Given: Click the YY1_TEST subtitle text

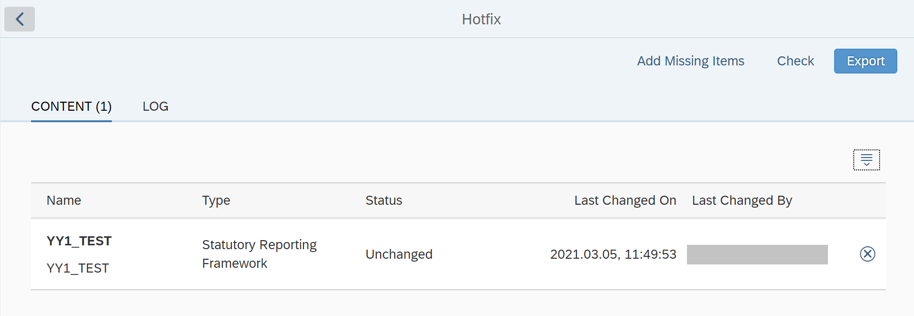Looking at the screenshot, I should (x=78, y=268).
